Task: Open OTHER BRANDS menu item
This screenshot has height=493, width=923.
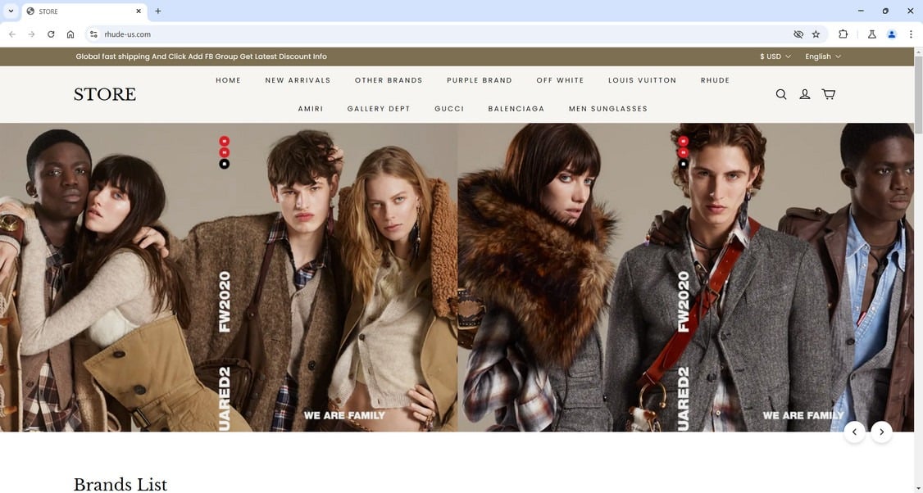Action: click(x=389, y=80)
